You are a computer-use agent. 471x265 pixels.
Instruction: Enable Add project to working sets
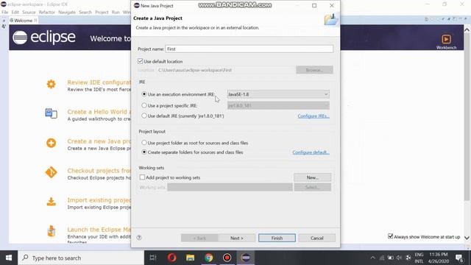(142, 177)
